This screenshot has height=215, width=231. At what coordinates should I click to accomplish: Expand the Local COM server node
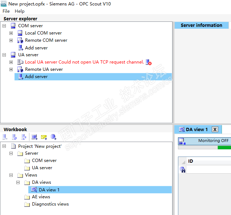(11, 33)
